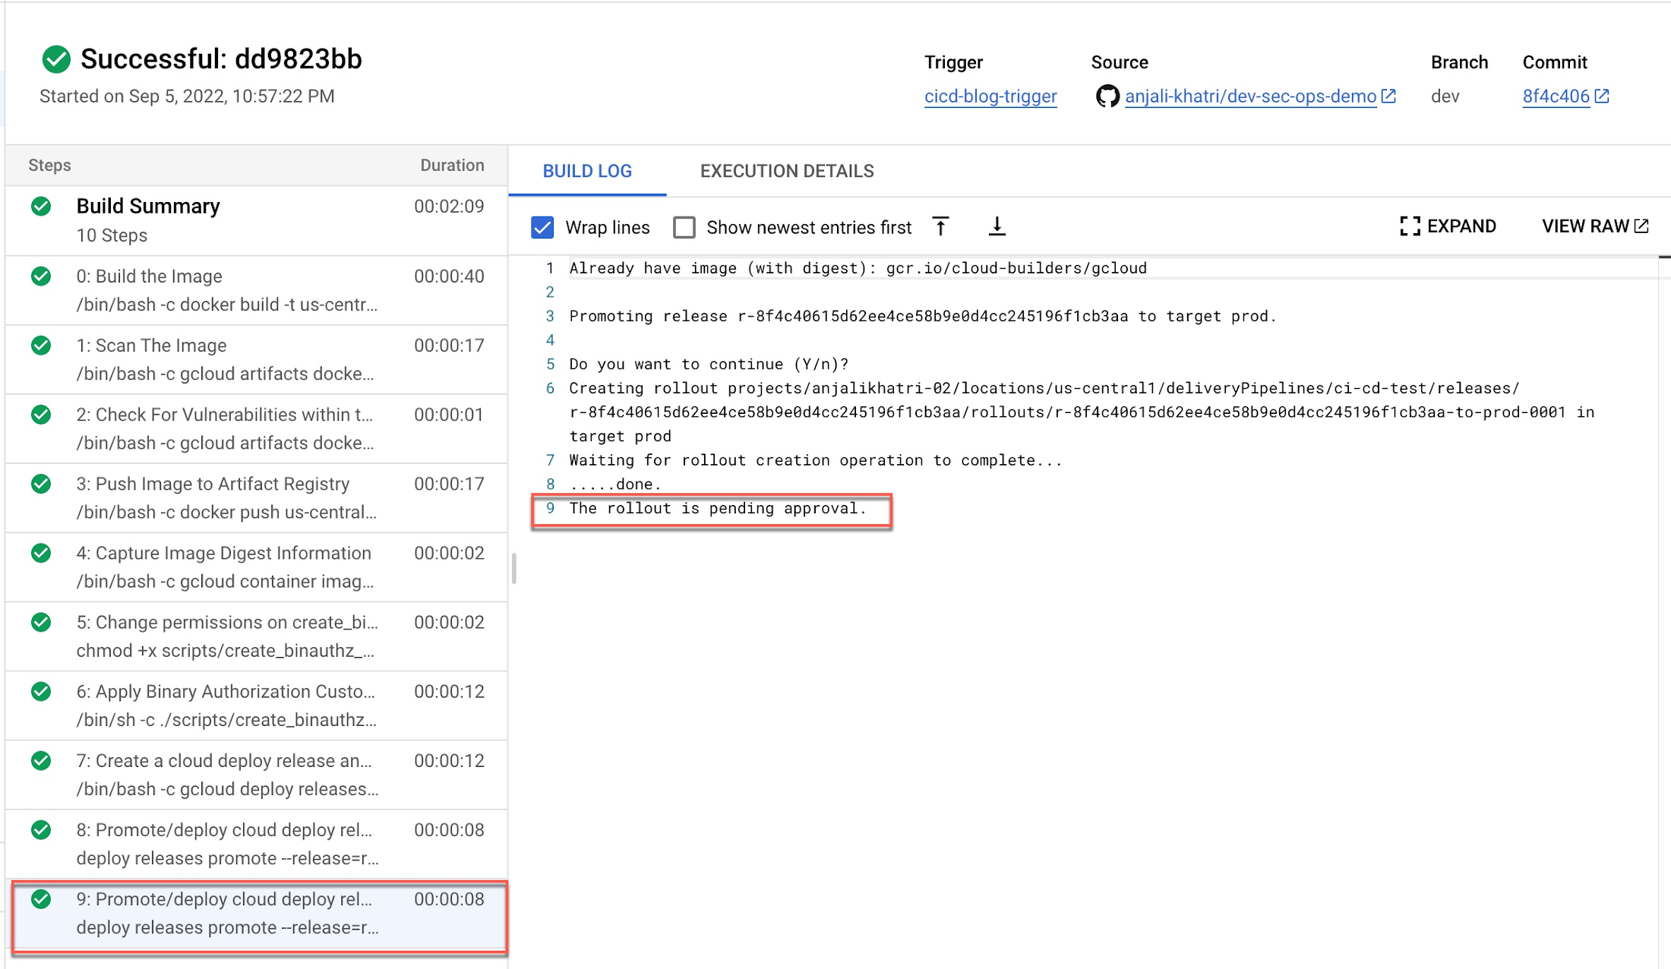The height and width of the screenshot is (969, 1671).
Task: Click log line 5 'Do you want to continue (Y/n)?'
Action: [x=709, y=364]
